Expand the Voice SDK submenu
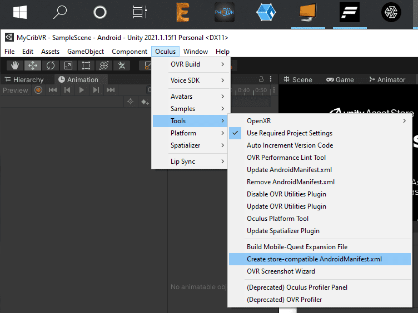Viewport: 418px width, 313px height. pos(190,80)
